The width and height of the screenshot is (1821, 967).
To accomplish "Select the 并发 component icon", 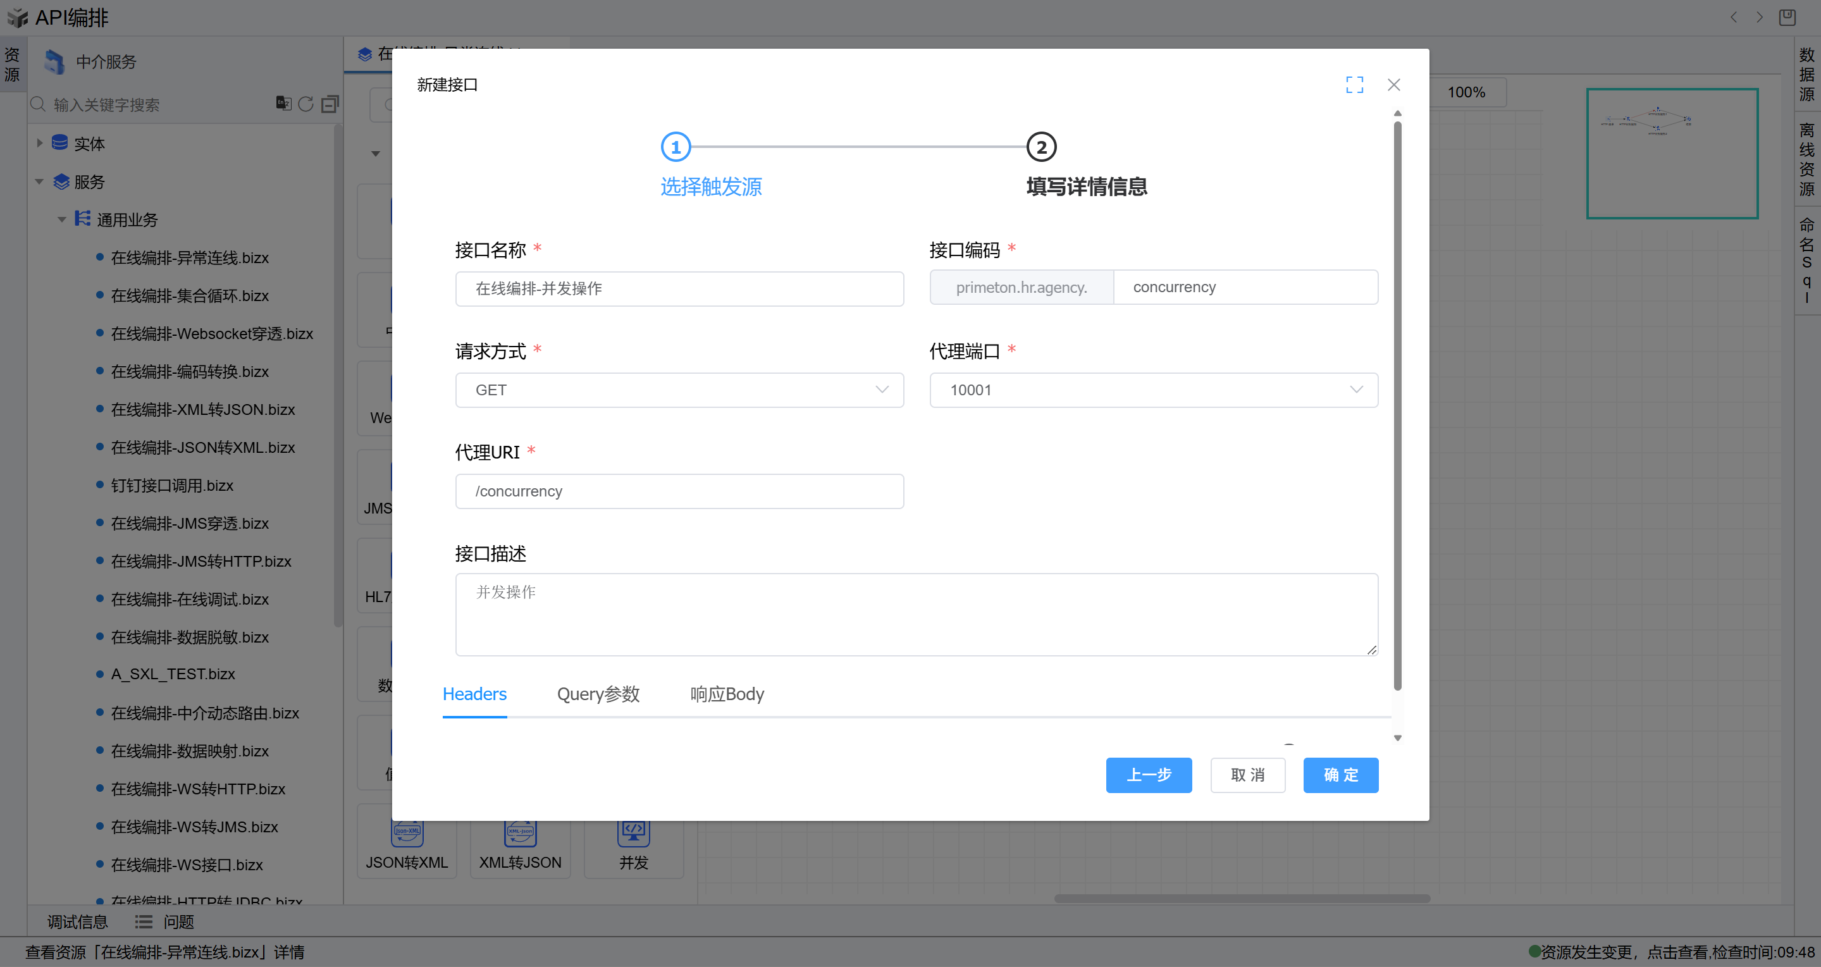I will click(633, 833).
